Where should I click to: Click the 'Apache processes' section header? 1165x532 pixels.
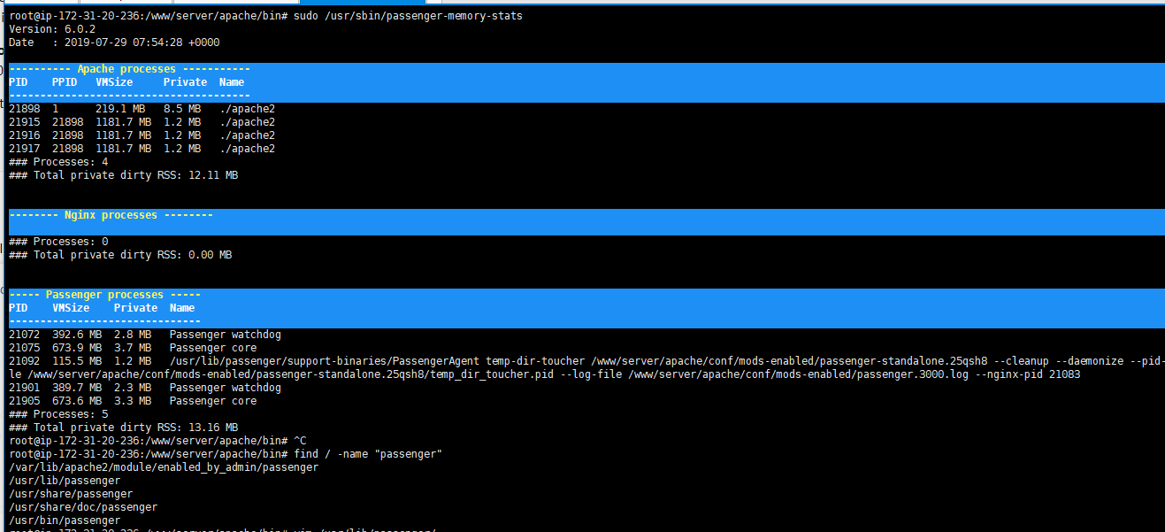[x=126, y=69]
